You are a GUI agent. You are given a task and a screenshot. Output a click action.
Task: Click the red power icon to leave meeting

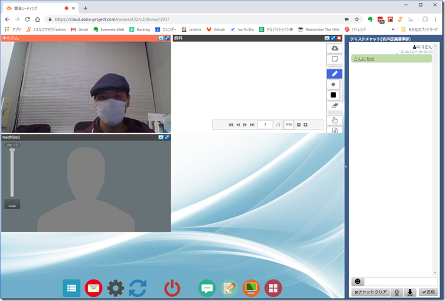point(172,288)
